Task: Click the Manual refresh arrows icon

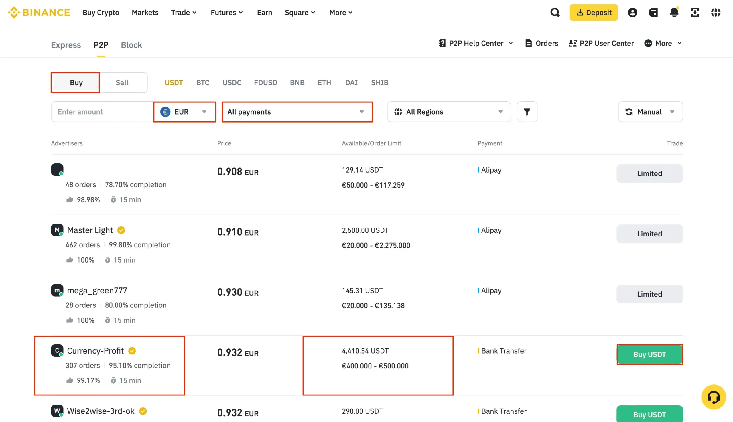Action: point(629,112)
